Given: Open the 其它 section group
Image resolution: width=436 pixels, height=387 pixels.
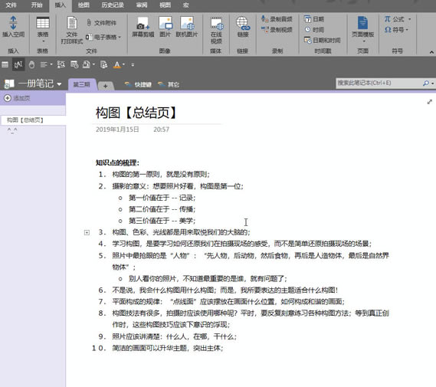Looking at the screenshot, I should pyautogui.click(x=169, y=84).
